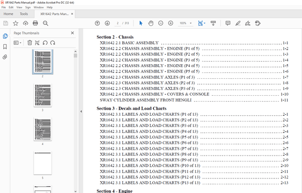Viewport: 302px width, 193px height.
Task: Delete selected page with trash icon
Action: (x=30, y=43)
